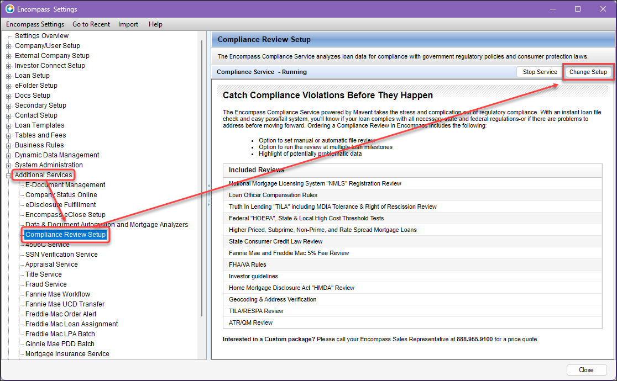Viewport: 617px width, 381px height.
Task: Expand the Business Rules node
Action: pyautogui.click(x=9, y=145)
